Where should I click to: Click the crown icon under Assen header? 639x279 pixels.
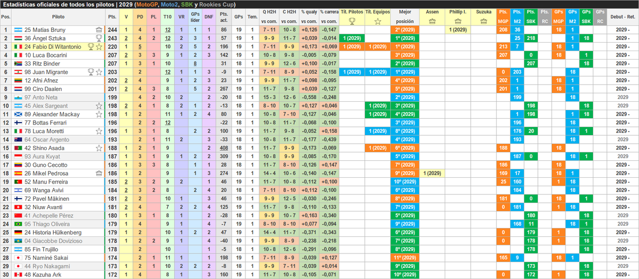click(x=432, y=21)
